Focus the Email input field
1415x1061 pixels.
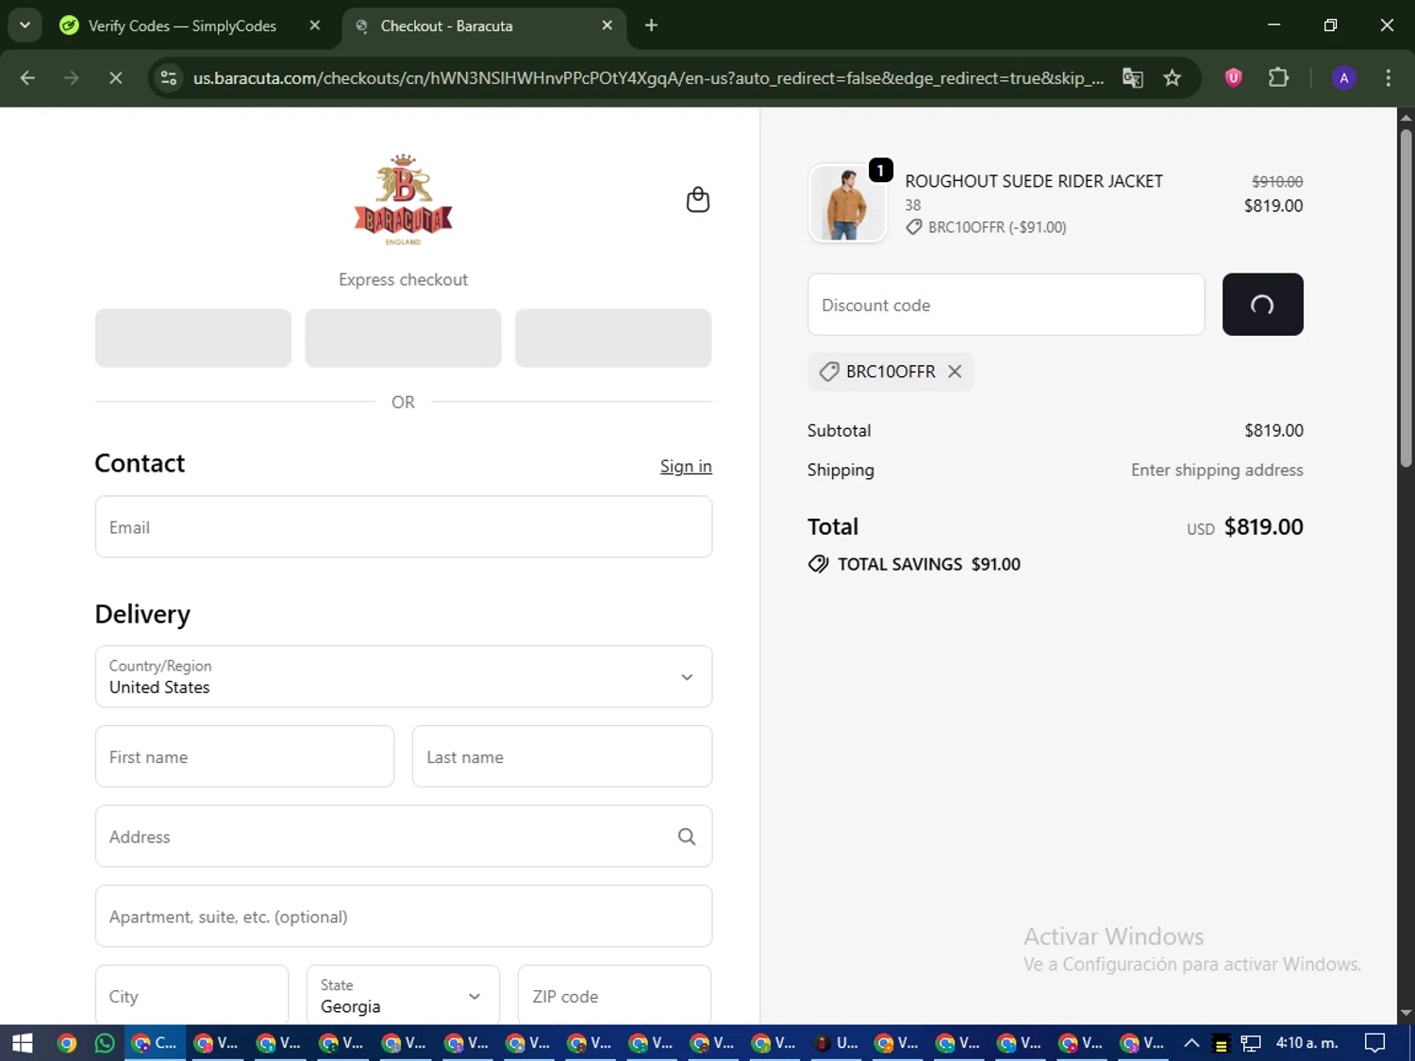403,527
